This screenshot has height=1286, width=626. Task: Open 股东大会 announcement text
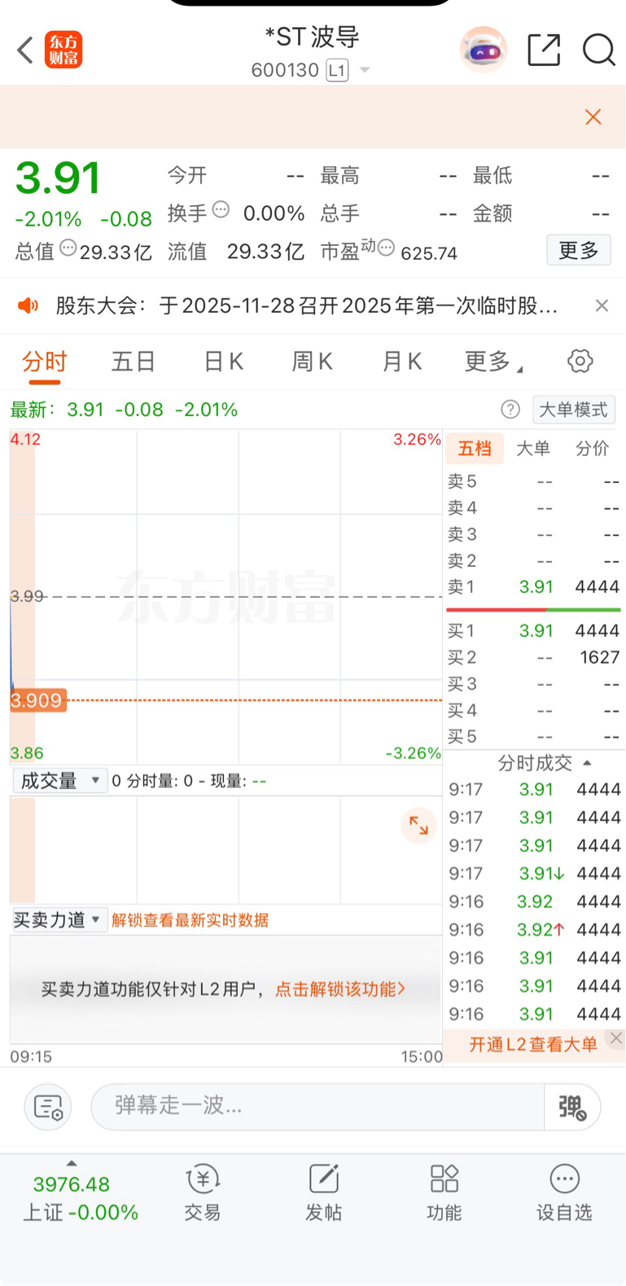point(306,305)
